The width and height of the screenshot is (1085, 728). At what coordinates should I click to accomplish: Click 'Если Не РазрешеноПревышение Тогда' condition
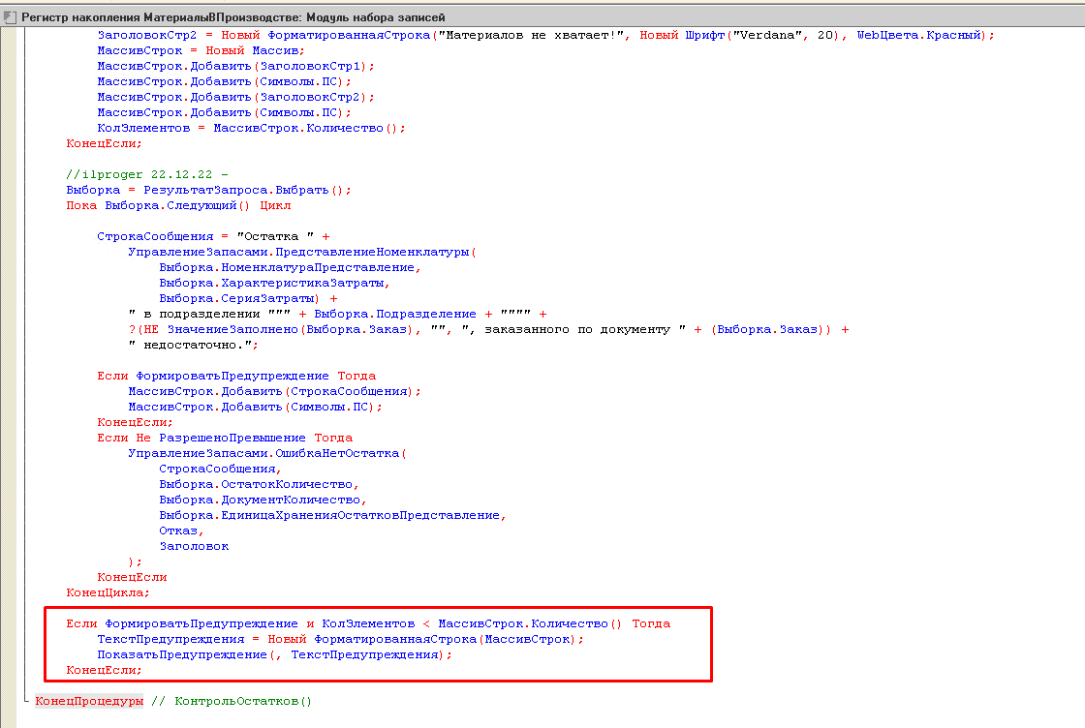(225, 438)
